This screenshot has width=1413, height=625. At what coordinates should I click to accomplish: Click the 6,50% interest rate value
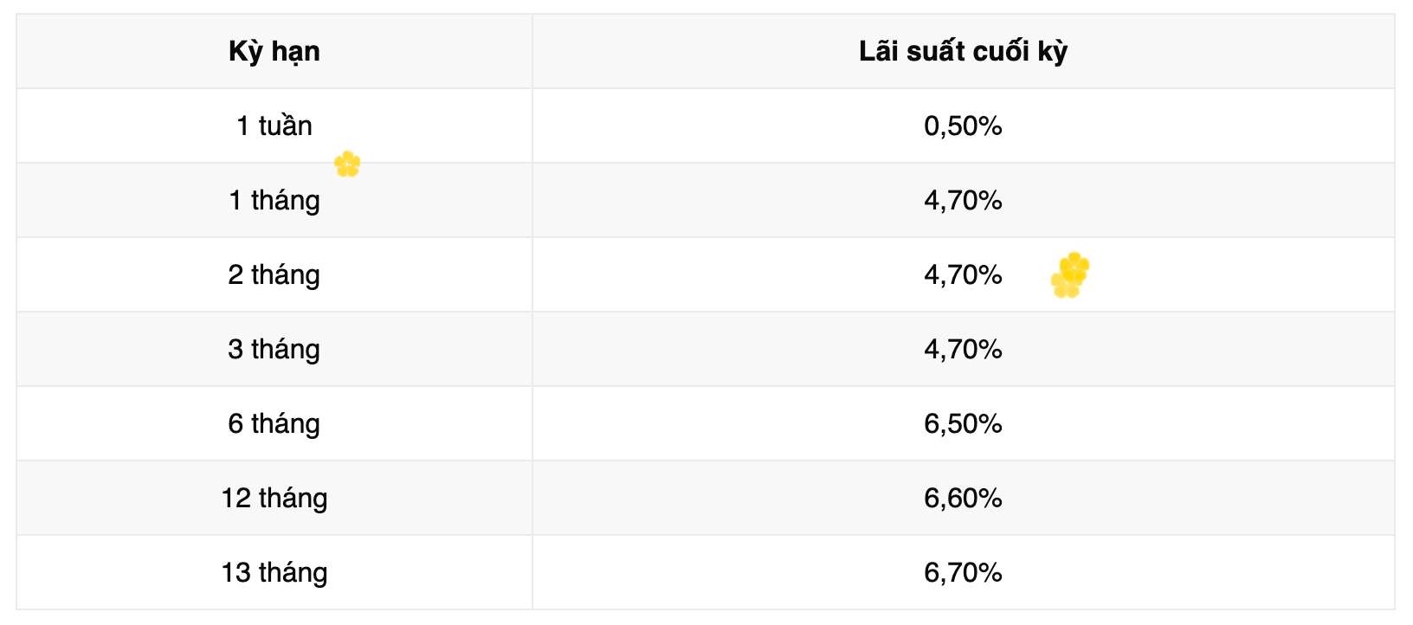[963, 424]
